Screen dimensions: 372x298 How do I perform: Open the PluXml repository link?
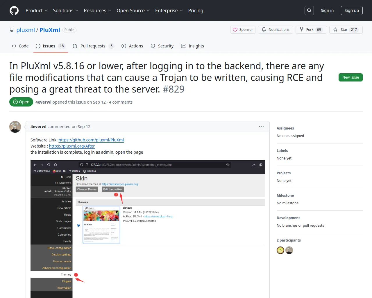(50, 30)
